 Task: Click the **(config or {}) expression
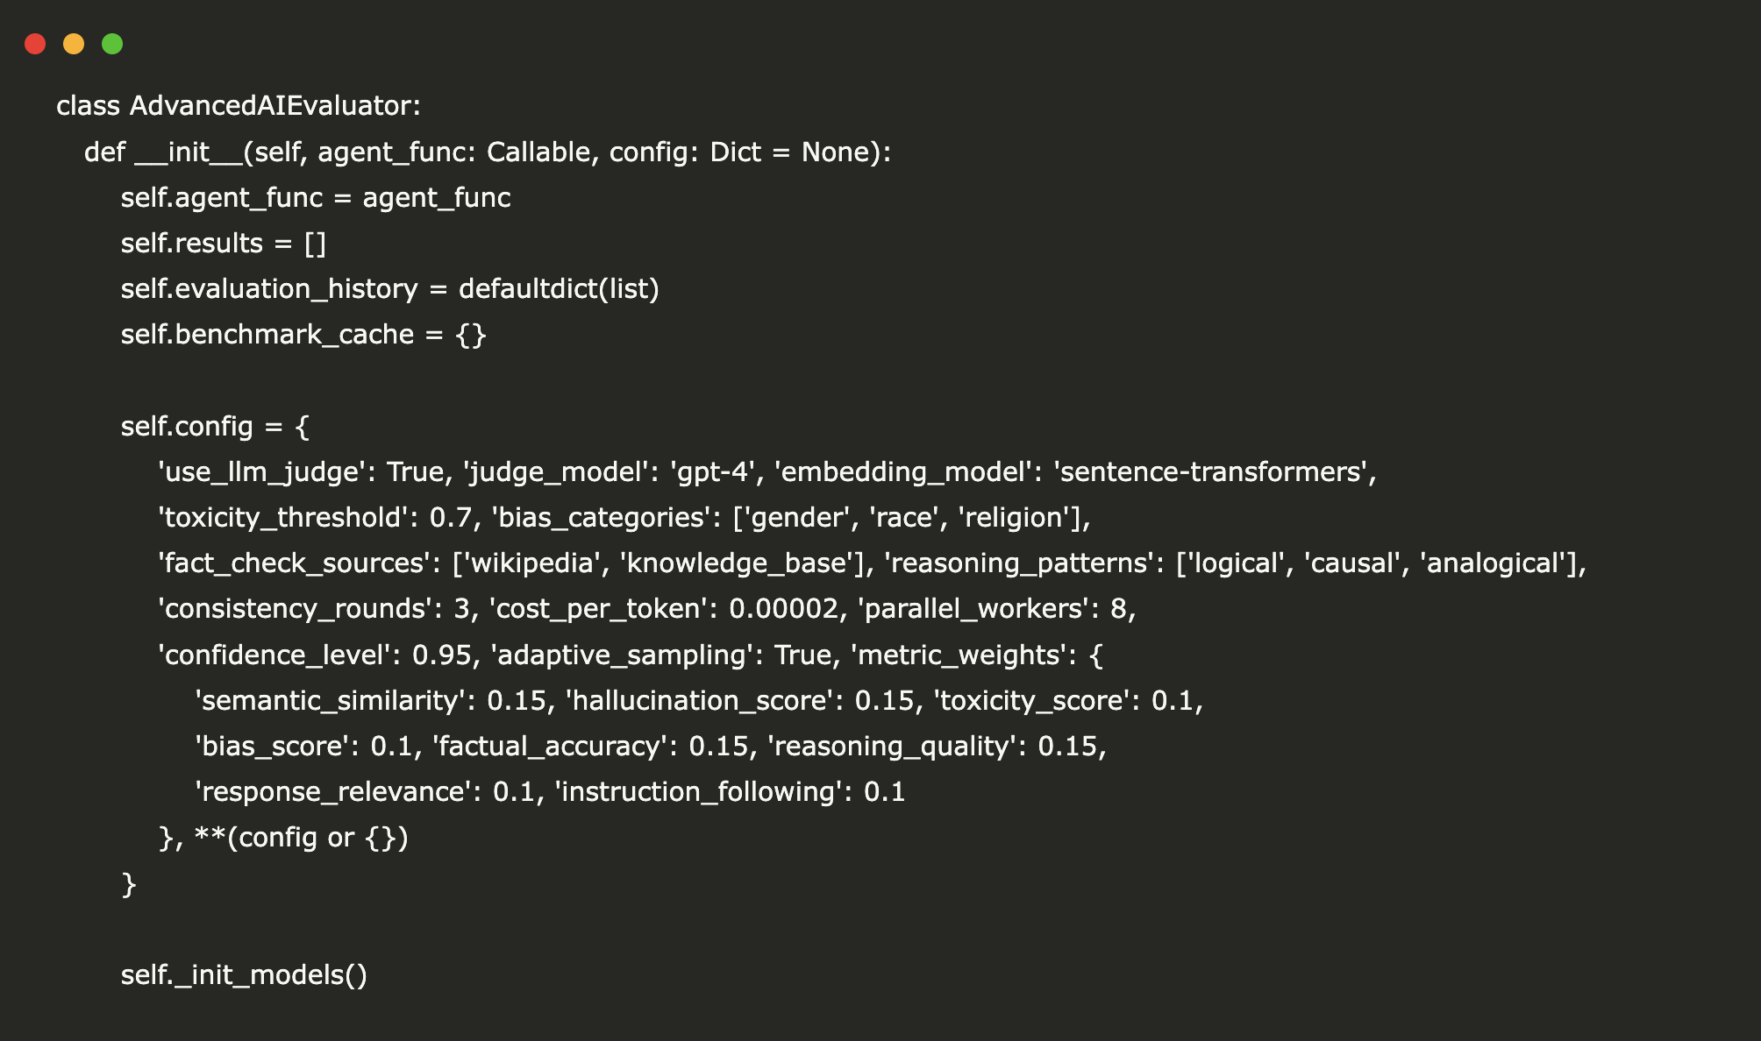coord(301,838)
